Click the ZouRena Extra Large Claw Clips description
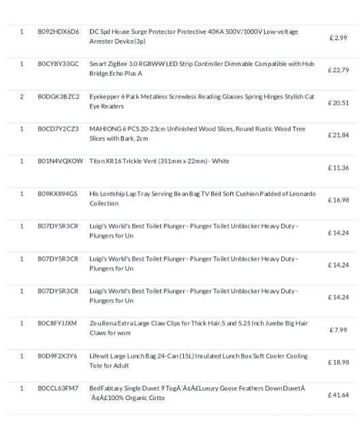Image resolution: width=361 pixels, height=443 pixels. coord(199,328)
